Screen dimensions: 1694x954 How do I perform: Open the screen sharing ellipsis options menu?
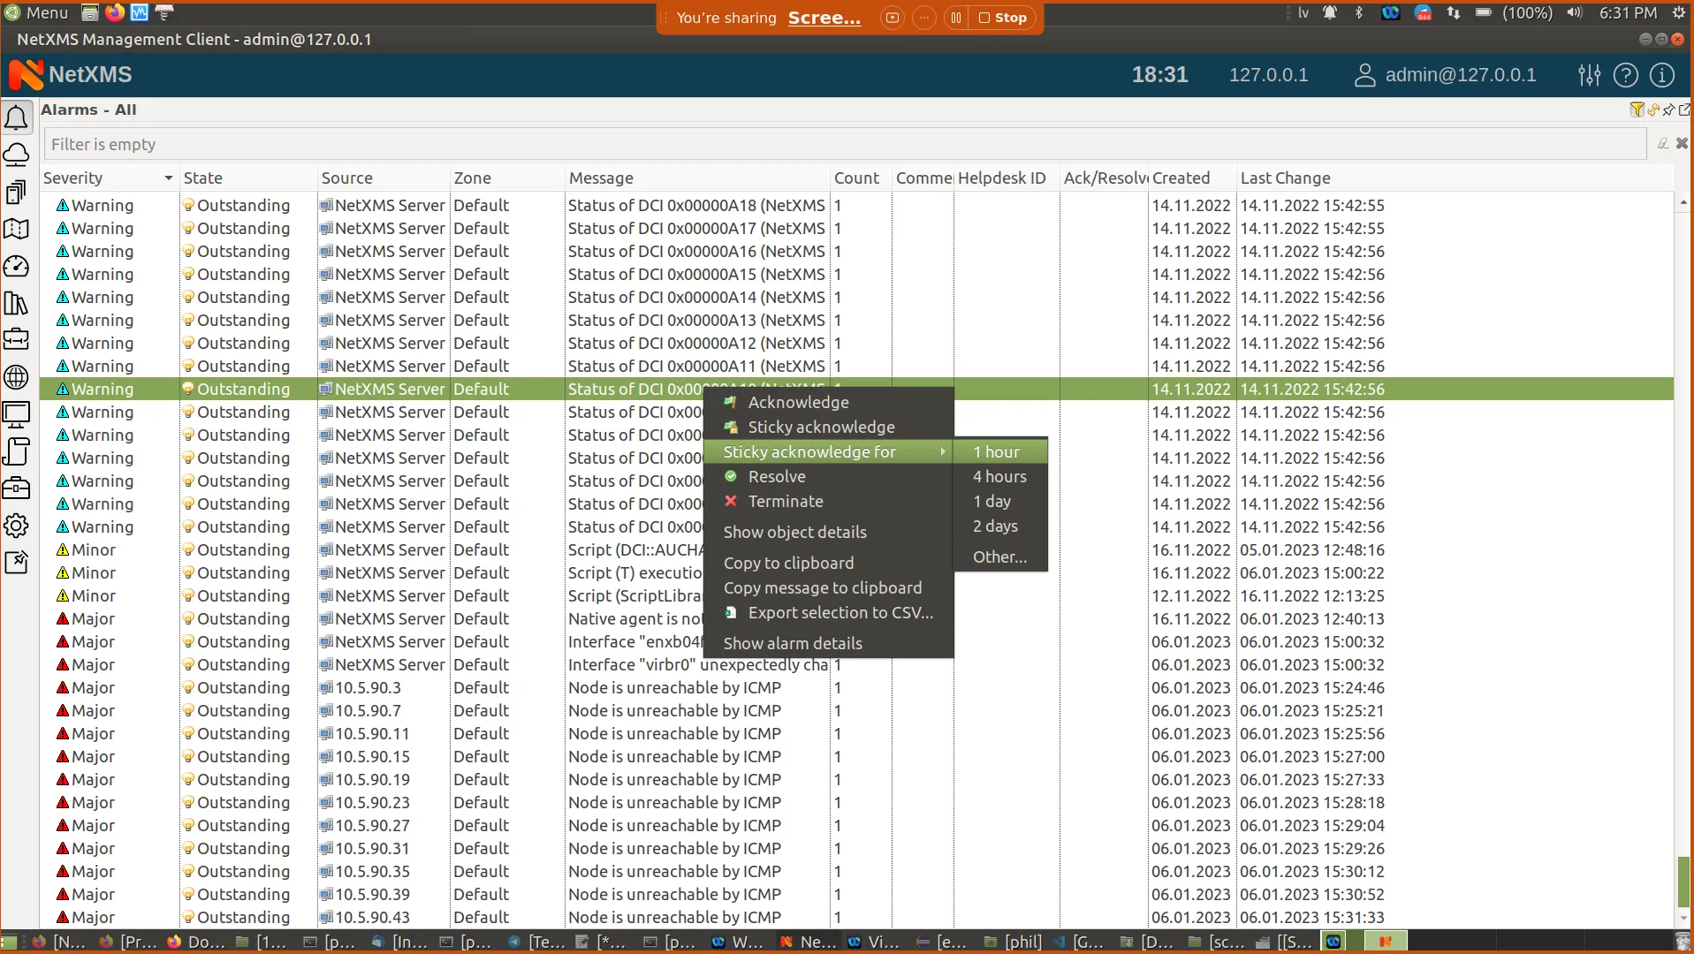(924, 18)
